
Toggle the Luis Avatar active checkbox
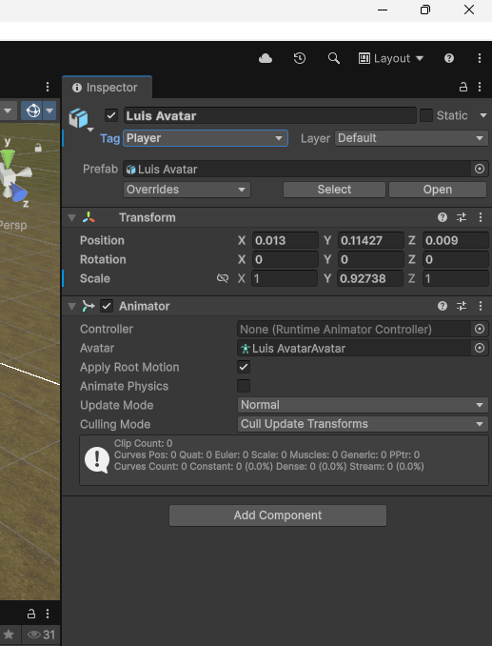pyautogui.click(x=111, y=115)
